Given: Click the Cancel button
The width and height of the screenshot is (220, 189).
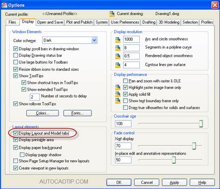Looking at the screenshot, I should 147,183.
